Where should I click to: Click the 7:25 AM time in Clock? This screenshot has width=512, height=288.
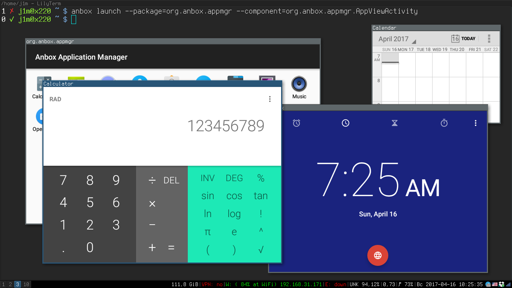pos(379,180)
